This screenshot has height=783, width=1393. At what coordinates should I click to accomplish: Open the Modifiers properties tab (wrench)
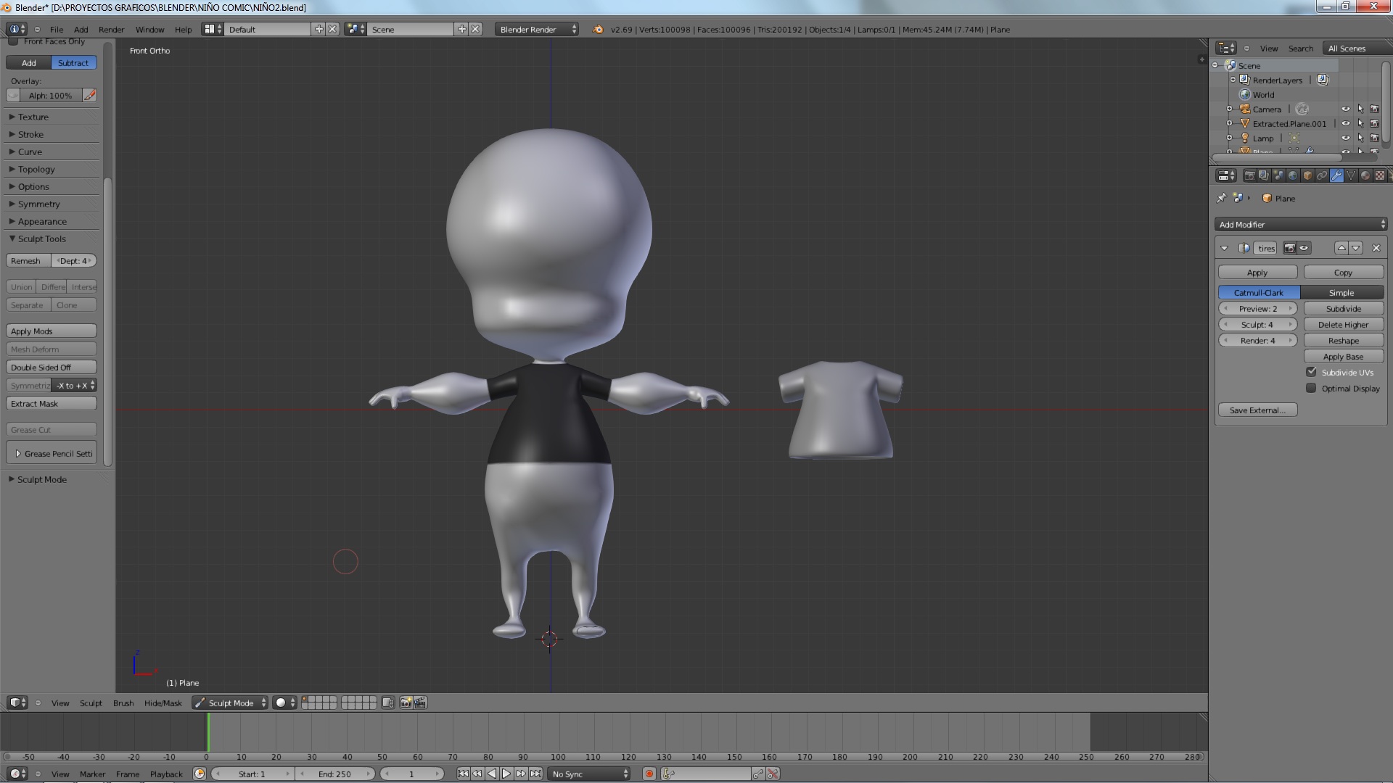pyautogui.click(x=1336, y=175)
